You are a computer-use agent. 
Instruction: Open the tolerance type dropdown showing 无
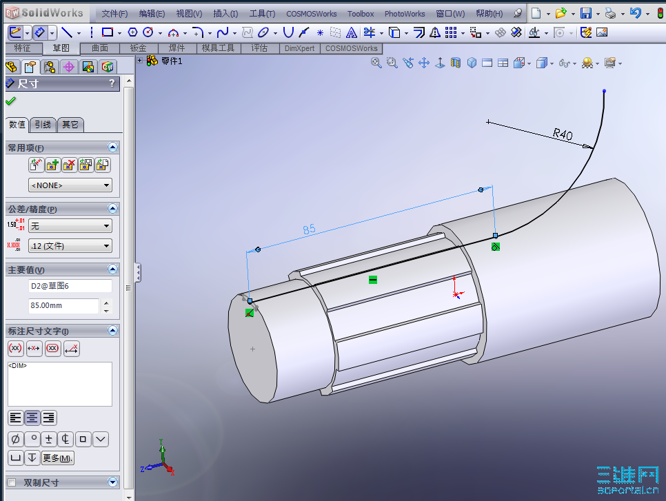click(x=70, y=226)
